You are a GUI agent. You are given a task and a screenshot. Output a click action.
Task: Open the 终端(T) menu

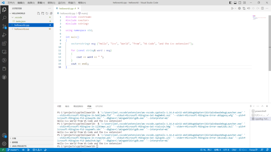[x=72, y=3]
